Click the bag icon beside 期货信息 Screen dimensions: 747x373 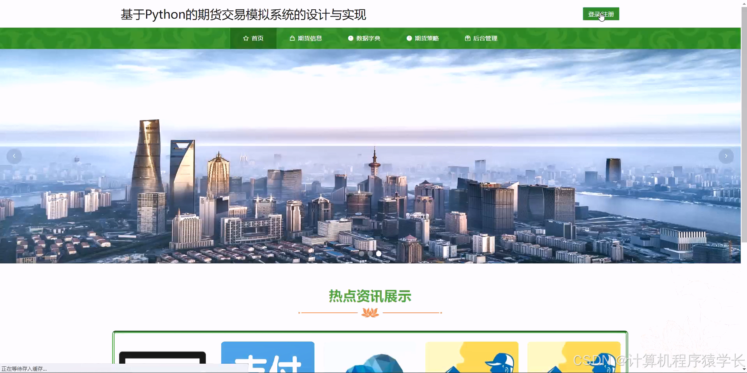(292, 38)
